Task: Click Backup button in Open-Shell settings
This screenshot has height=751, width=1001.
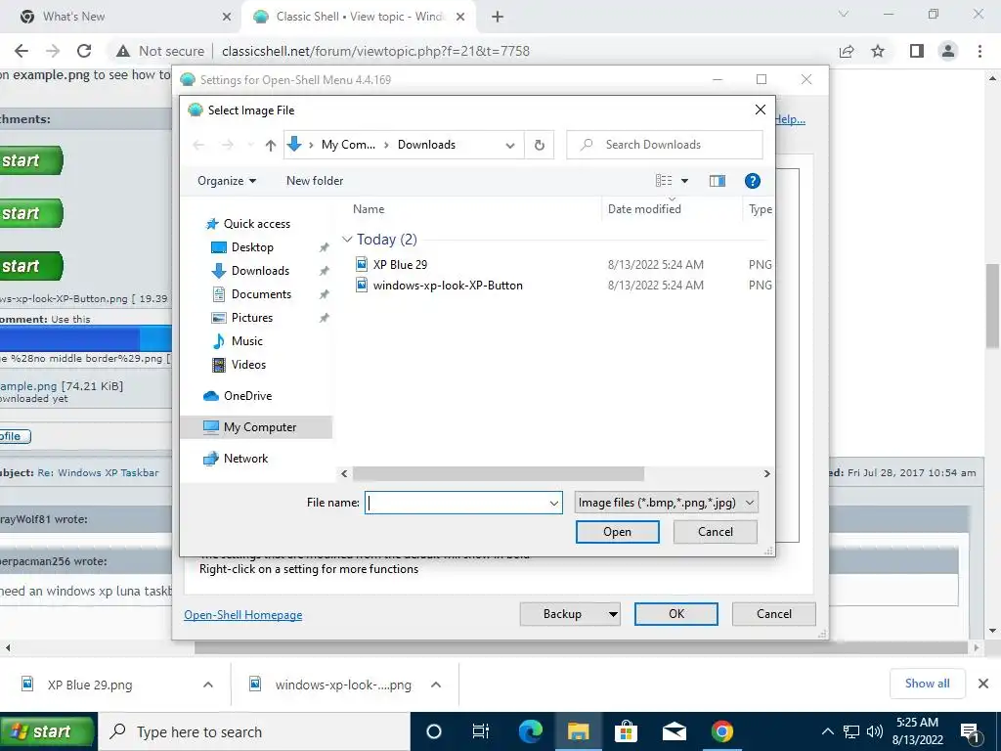Action: (562, 614)
